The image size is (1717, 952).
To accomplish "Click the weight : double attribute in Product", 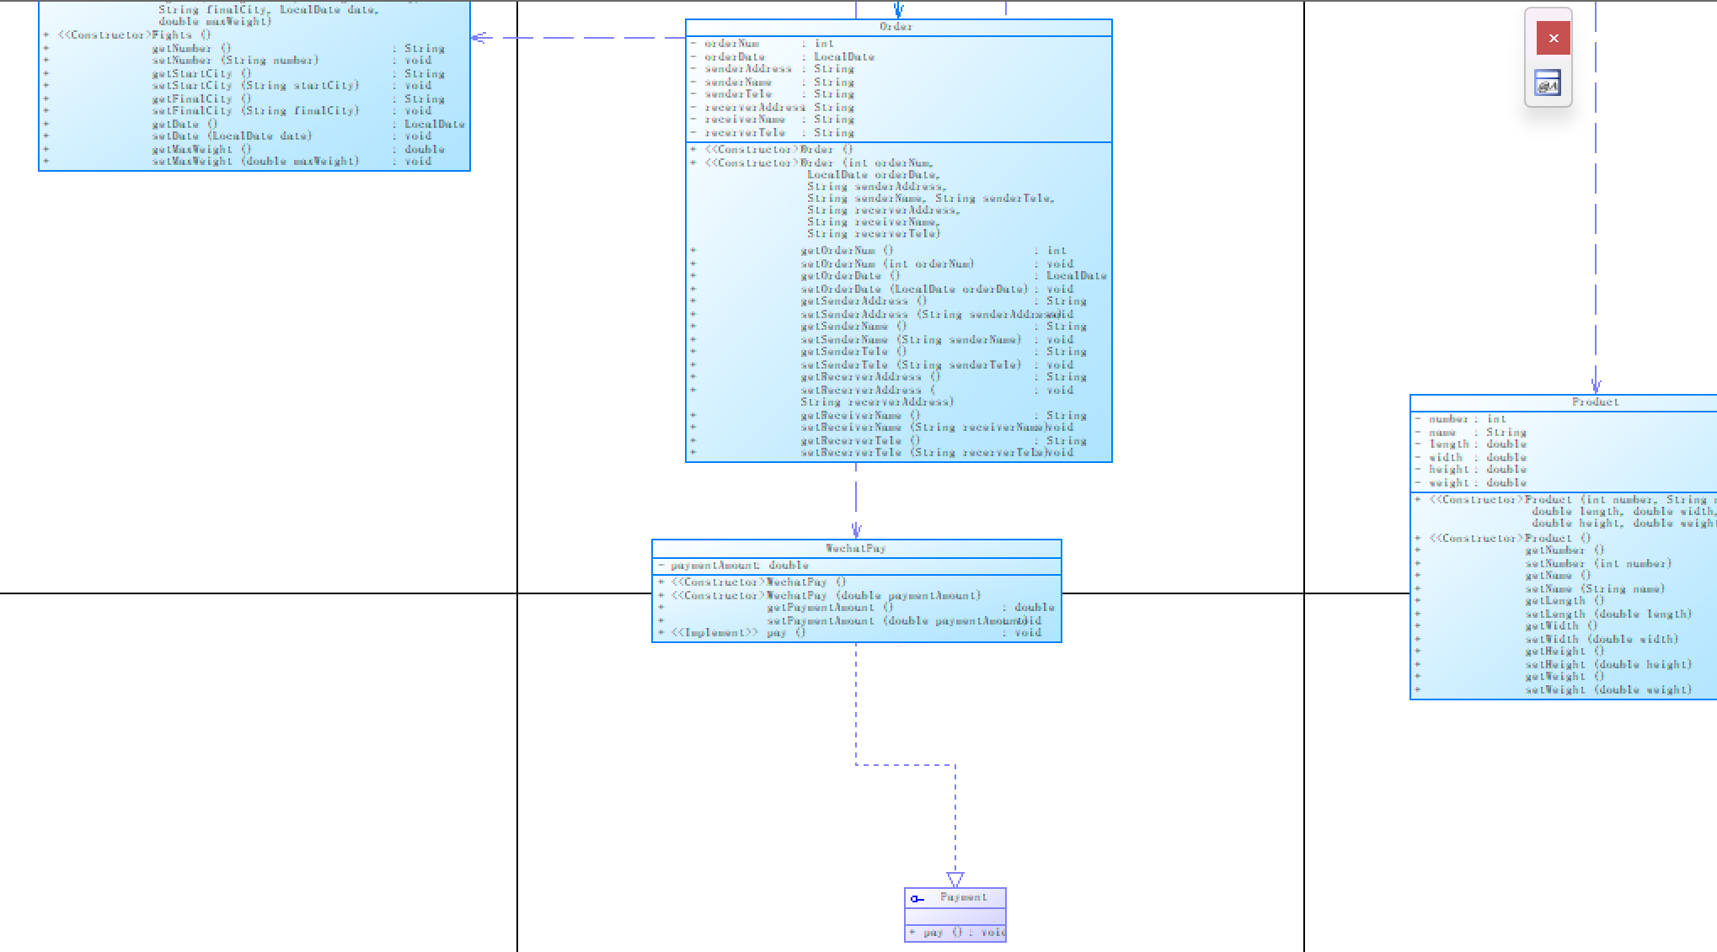I will (1477, 483).
